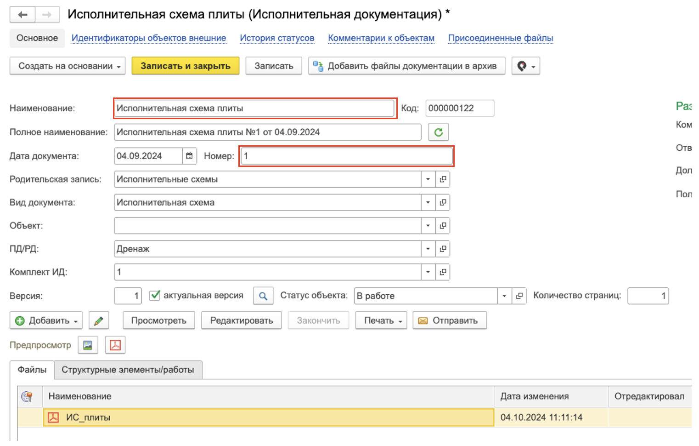The height and width of the screenshot is (446, 699).
Task: Click Добавить файлы документации в архив
Action: [x=406, y=66]
